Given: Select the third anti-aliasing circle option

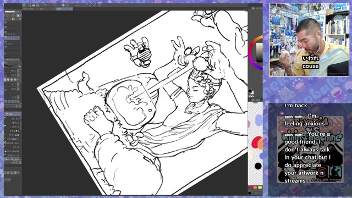Looking at the screenshot, I should click(x=12, y=80).
